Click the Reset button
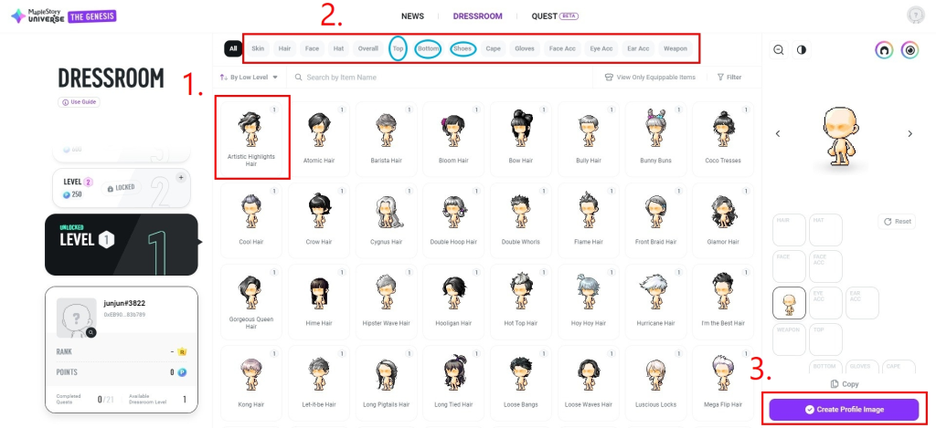936x428 pixels. click(x=898, y=221)
